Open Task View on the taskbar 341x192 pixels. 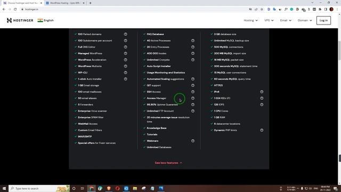click(x=83, y=188)
